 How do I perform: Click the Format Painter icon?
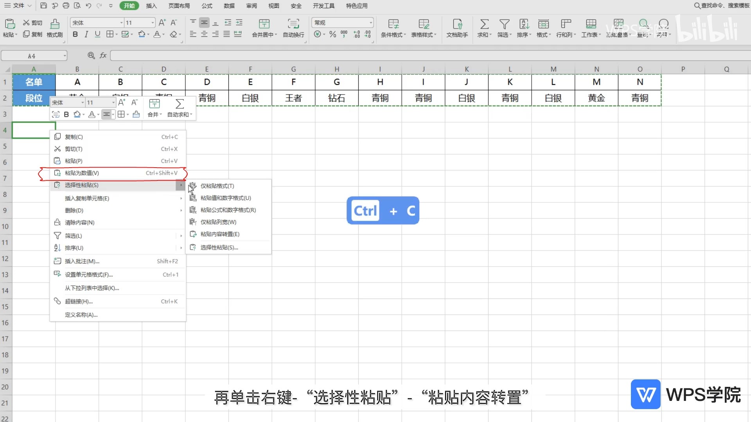click(55, 24)
